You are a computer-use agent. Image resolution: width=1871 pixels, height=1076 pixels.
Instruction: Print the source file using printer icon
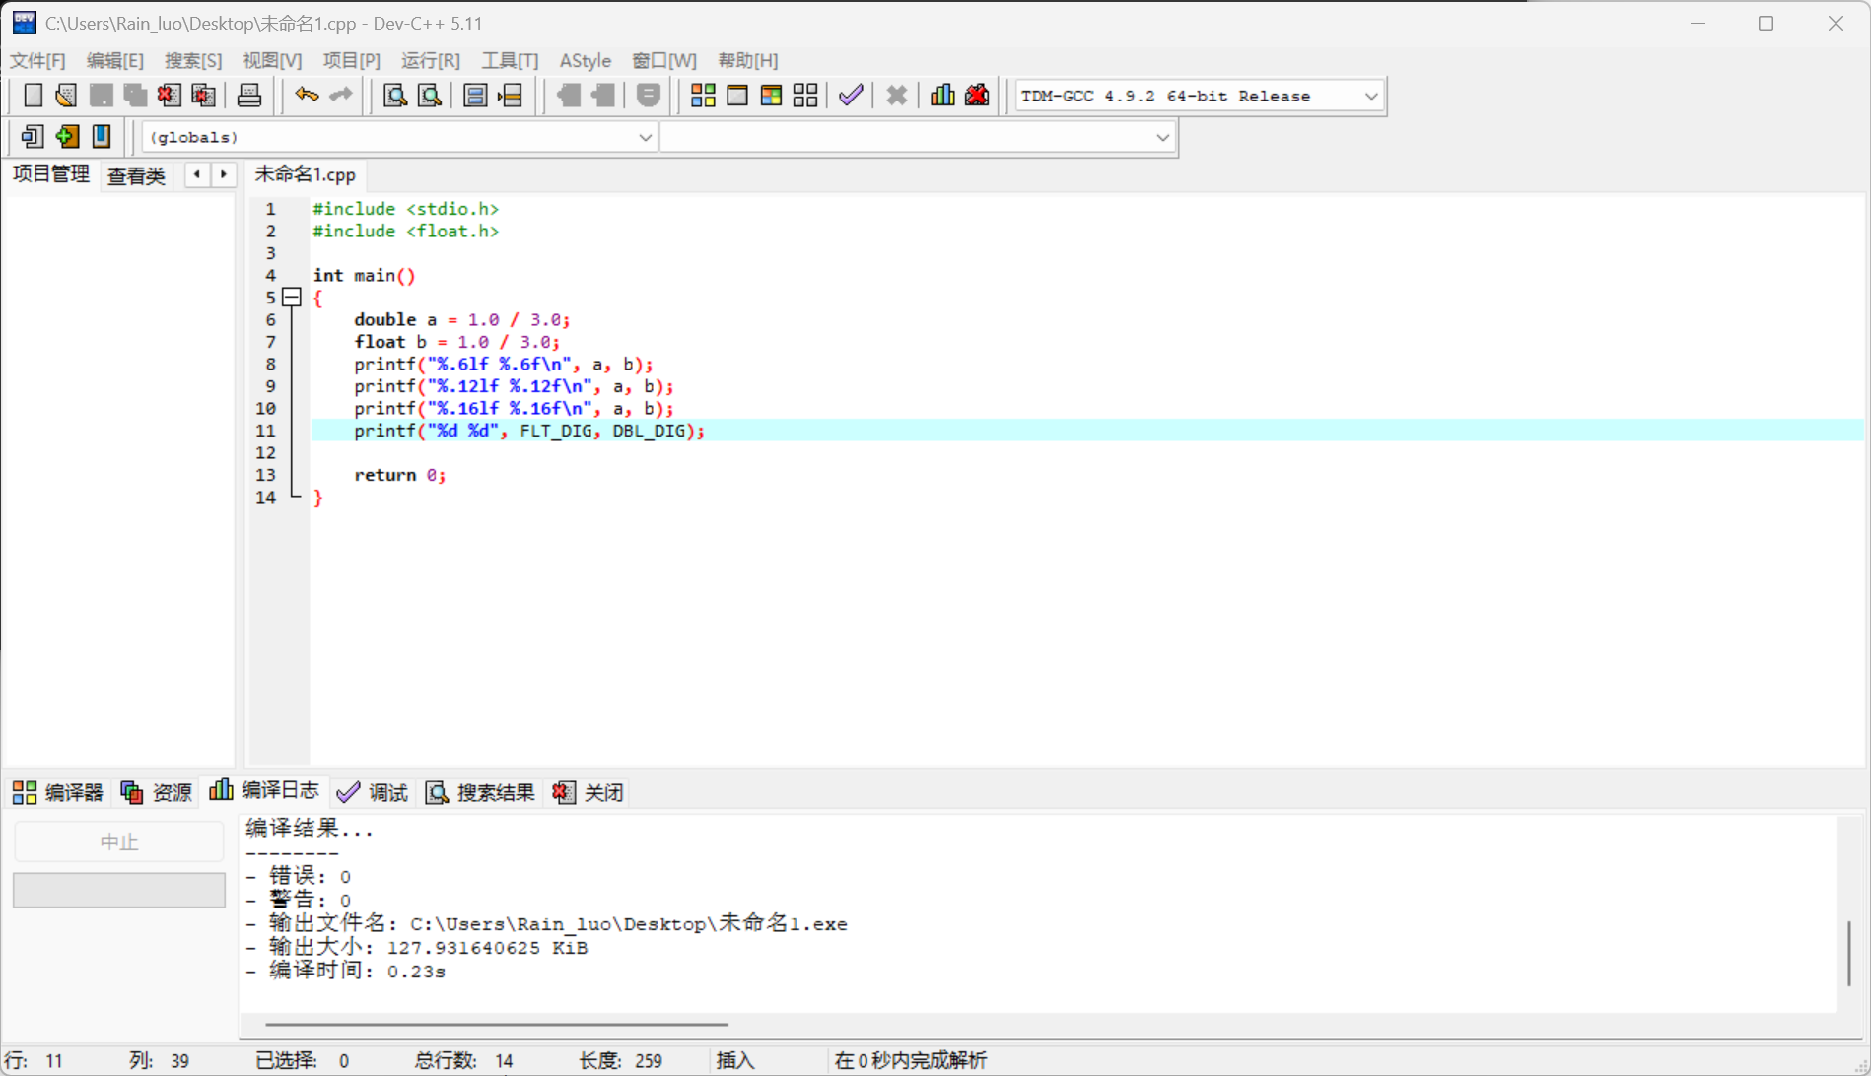pyautogui.click(x=249, y=96)
